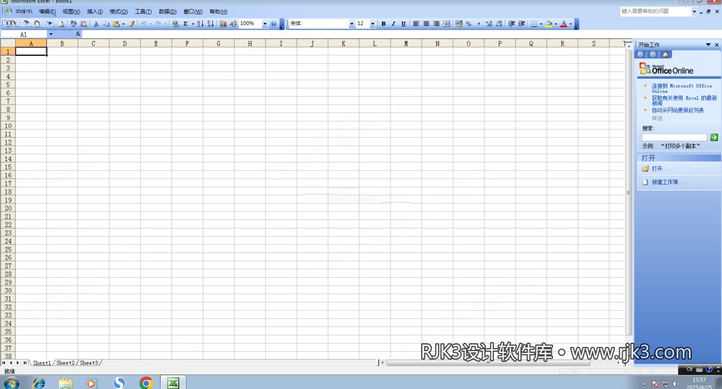Click 自动从网站更新此列表 link
Screen dimensions: 722x389
(x=677, y=110)
